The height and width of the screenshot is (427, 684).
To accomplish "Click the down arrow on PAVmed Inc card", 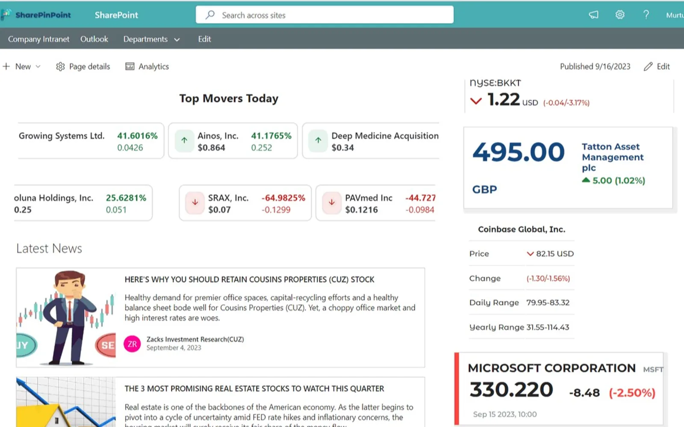I will [332, 202].
